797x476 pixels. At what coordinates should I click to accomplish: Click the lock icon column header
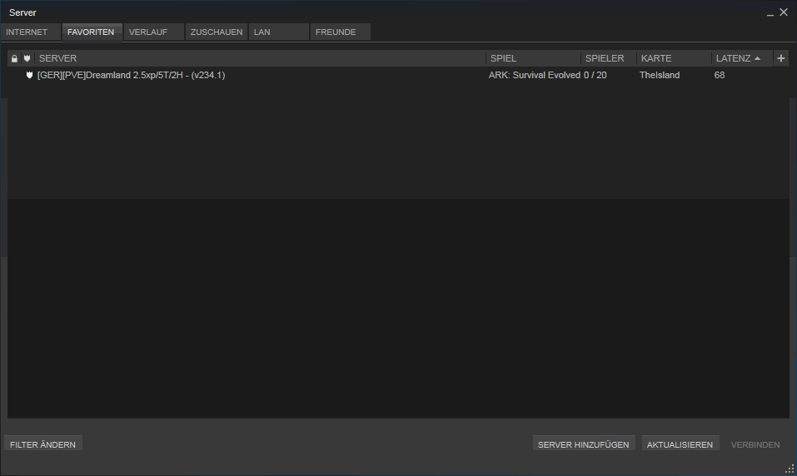click(14, 58)
